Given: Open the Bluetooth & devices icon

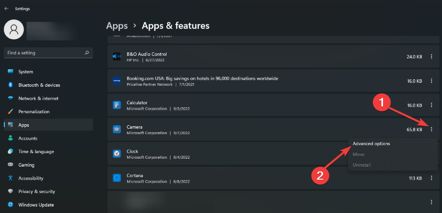Looking at the screenshot, I should (x=10, y=85).
